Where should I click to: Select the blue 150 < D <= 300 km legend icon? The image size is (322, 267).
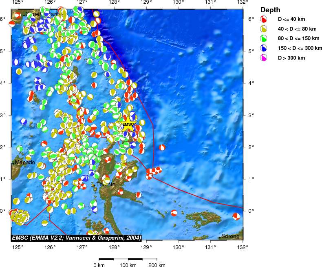click(263, 48)
